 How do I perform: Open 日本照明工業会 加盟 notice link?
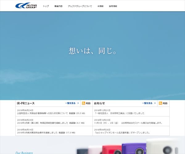pos(119,113)
